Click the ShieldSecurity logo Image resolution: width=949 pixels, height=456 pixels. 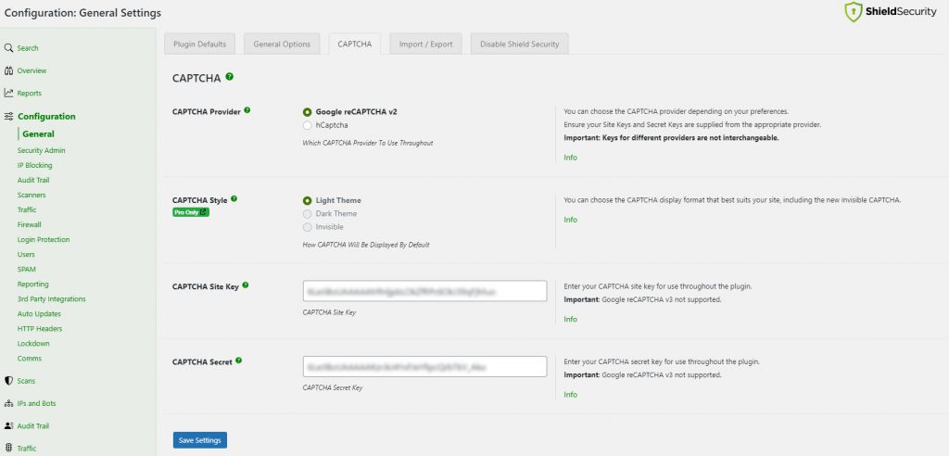[x=891, y=12]
